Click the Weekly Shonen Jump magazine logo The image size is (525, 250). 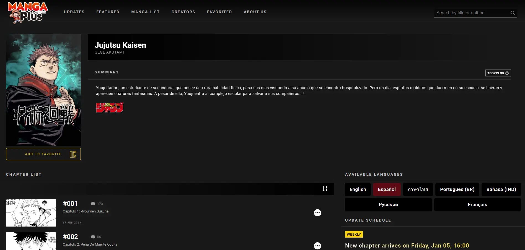110,108
